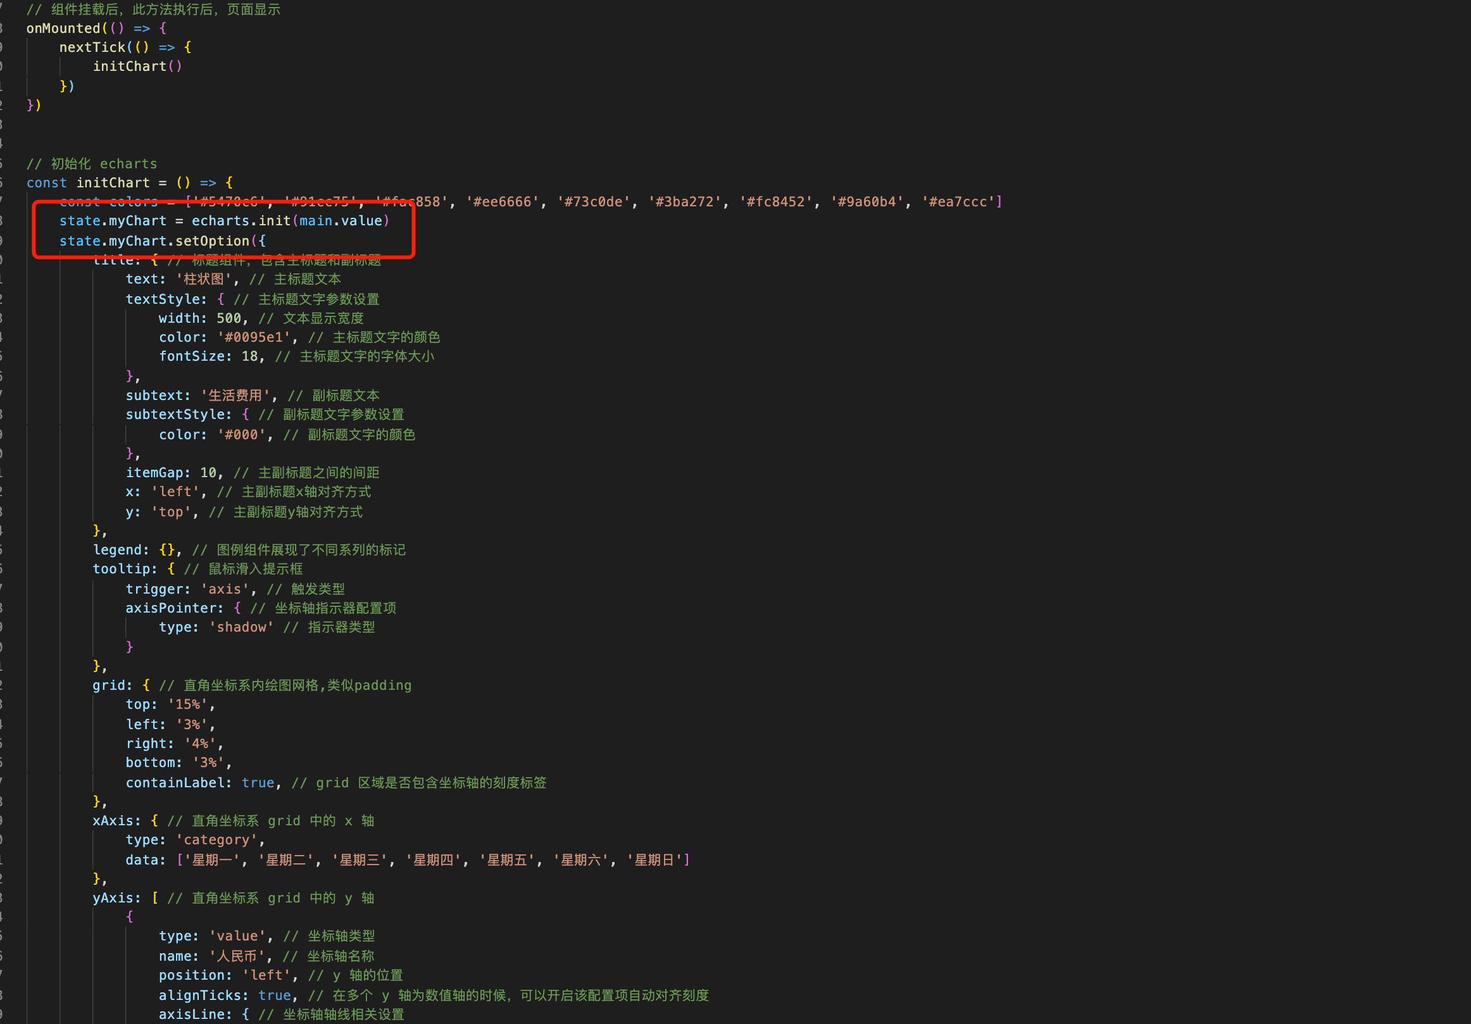Image resolution: width=1471 pixels, height=1024 pixels.
Task: Click echarts.init in highlighted box
Action: 241,221
